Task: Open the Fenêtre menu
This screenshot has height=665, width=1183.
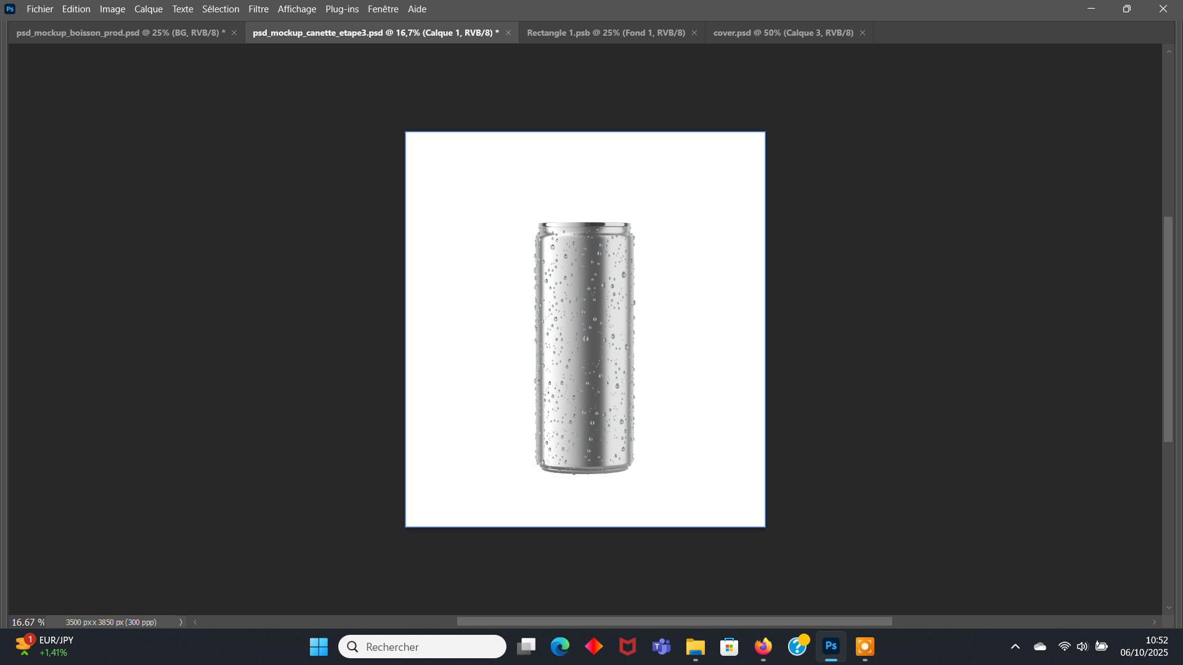Action: (x=383, y=9)
